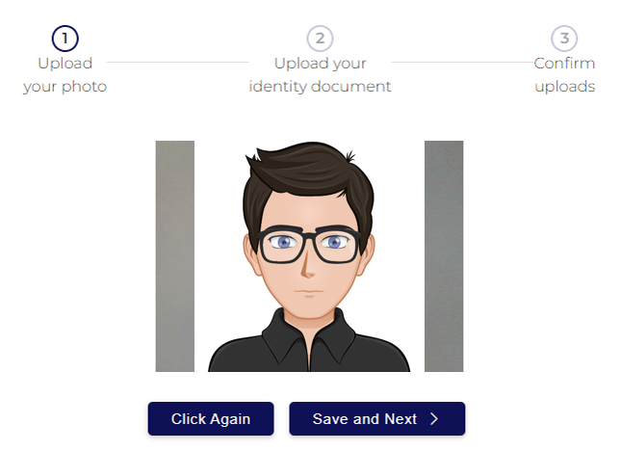Click the avatar's dark hair in the photo
Screen dimensions: 620x451
(x=306, y=174)
